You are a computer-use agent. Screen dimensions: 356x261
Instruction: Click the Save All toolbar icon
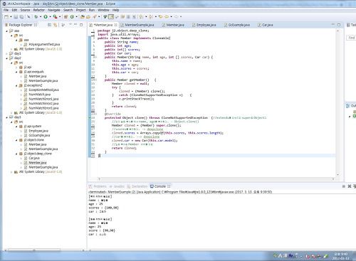coord(21,17)
